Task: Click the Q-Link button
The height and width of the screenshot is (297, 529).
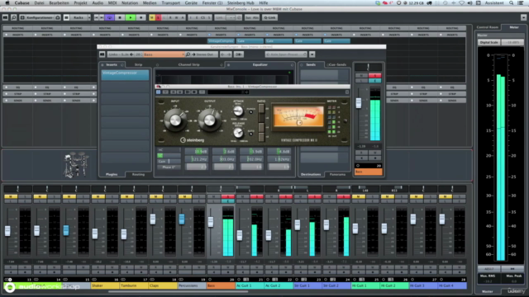Action: pyautogui.click(x=270, y=17)
